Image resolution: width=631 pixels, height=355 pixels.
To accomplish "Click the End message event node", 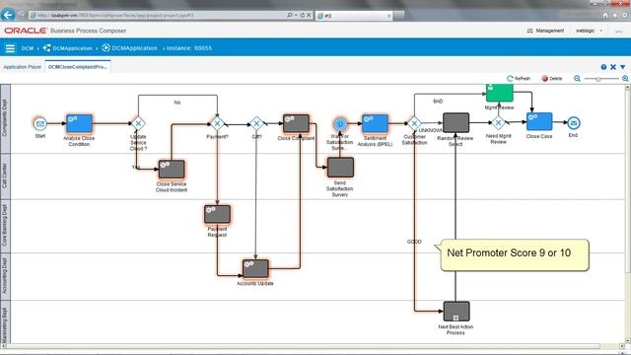I will click(x=574, y=123).
